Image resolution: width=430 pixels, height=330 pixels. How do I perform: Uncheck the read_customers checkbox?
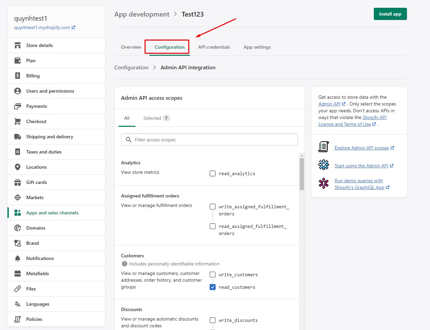[213, 287]
